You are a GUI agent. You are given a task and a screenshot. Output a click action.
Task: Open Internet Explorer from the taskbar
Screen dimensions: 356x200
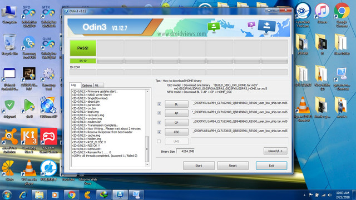tap(23, 195)
